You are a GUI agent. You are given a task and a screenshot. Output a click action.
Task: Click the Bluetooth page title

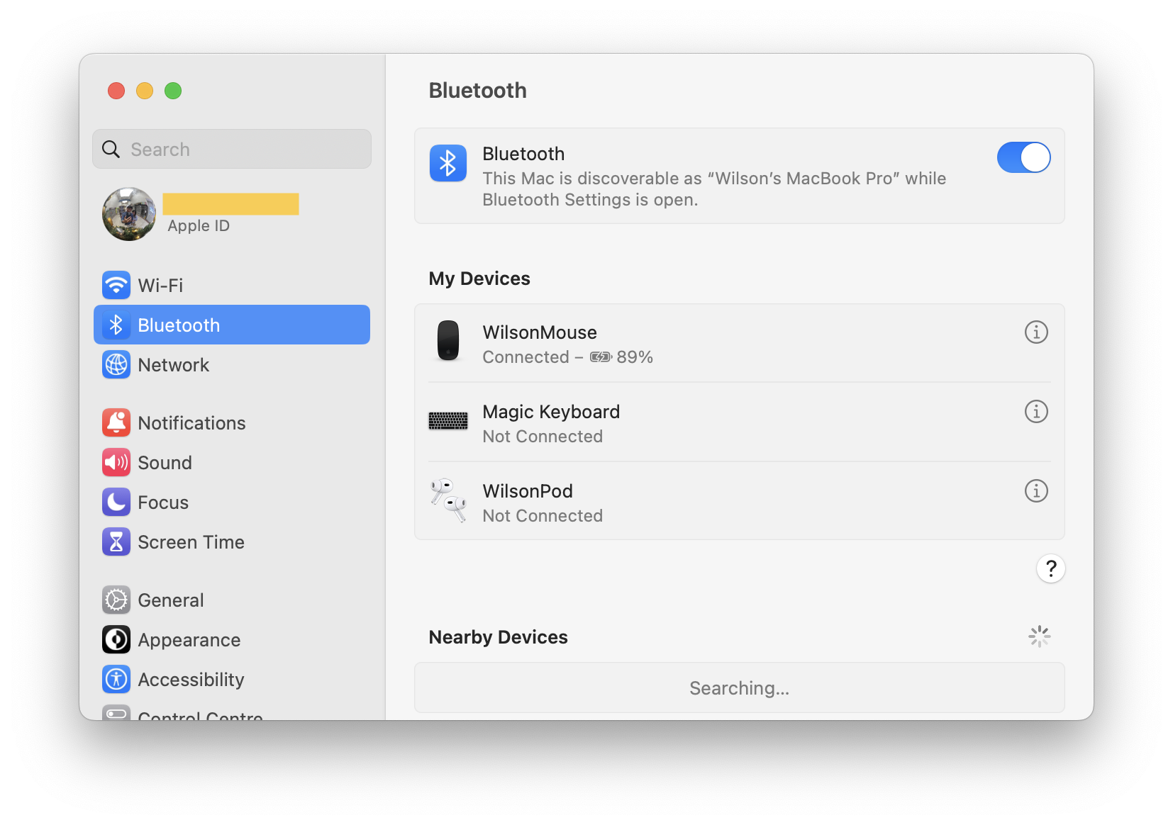pyautogui.click(x=478, y=91)
